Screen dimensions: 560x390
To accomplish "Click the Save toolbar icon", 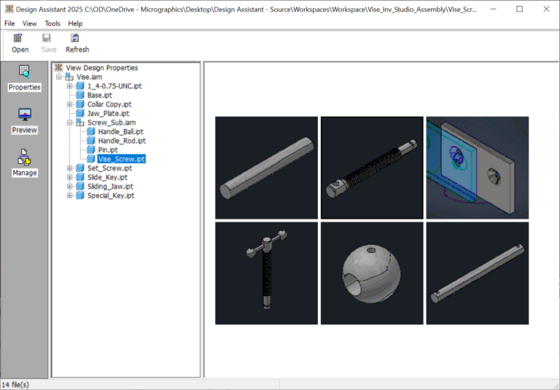I will [x=47, y=38].
